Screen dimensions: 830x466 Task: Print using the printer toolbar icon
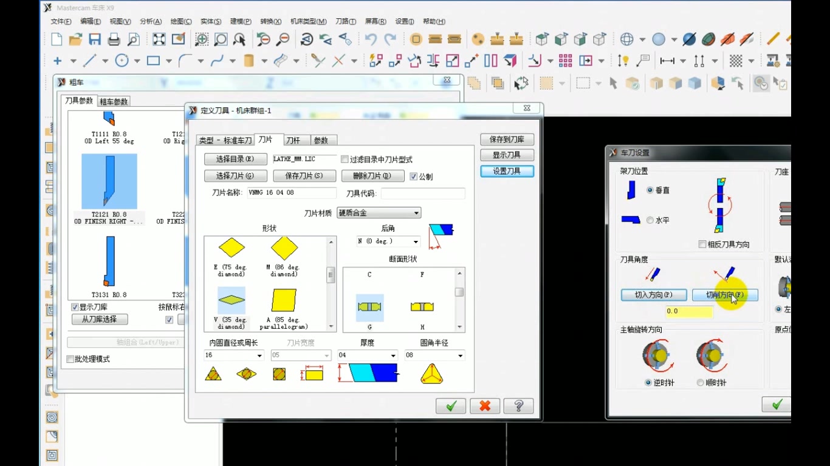(114, 40)
